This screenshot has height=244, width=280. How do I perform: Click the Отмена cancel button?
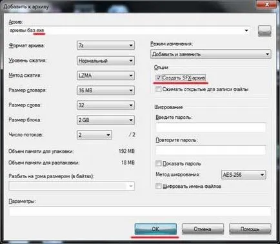[203, 229]
